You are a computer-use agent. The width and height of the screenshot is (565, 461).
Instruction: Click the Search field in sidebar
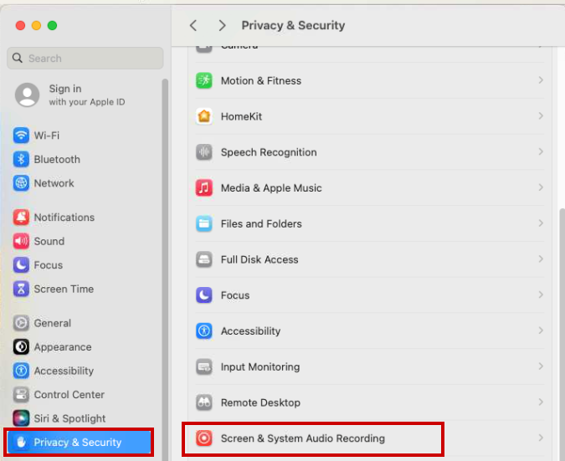coord(85,59)
